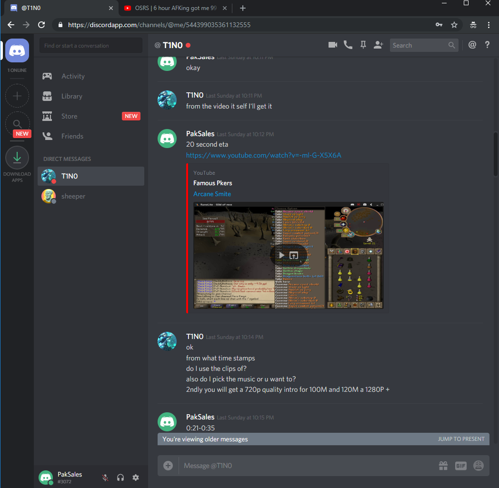Select the T1N0 direct message
Image resolution: width=499 pixels, height=488 pixels.
click(90, 176)
